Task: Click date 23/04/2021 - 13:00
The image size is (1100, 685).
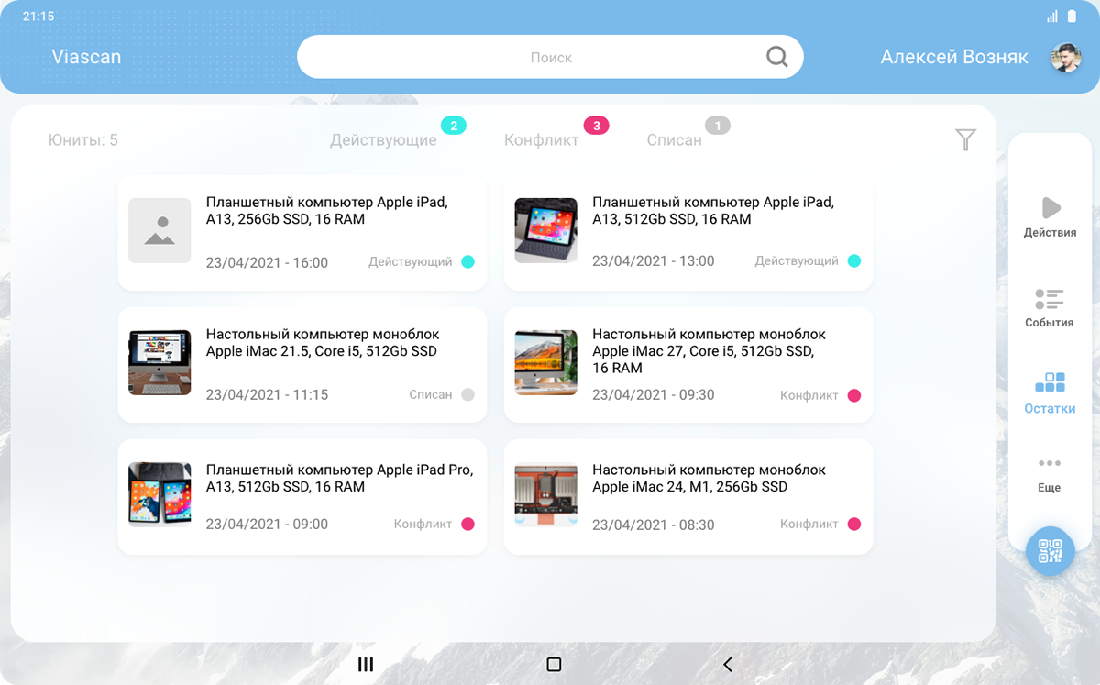Action: (x=653, y=261)
